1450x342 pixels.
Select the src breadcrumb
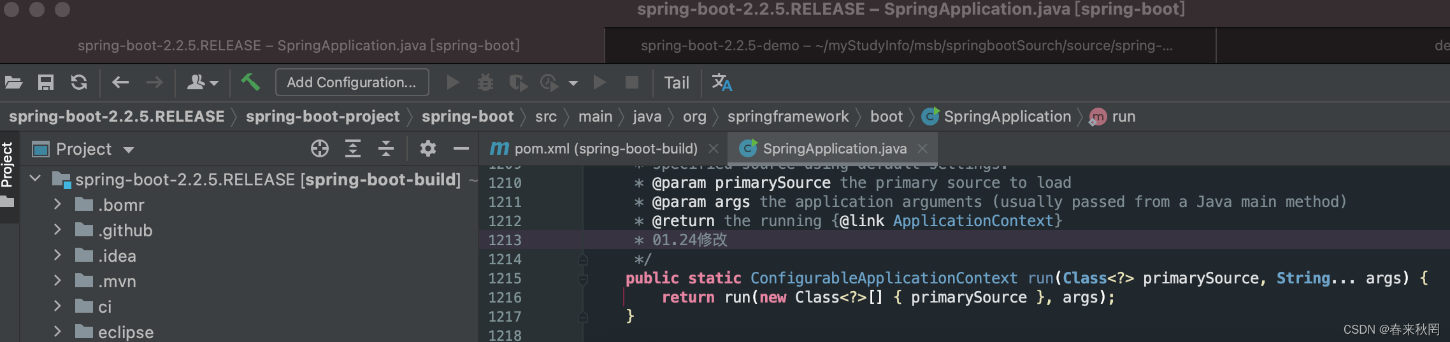tap(546, 117)
